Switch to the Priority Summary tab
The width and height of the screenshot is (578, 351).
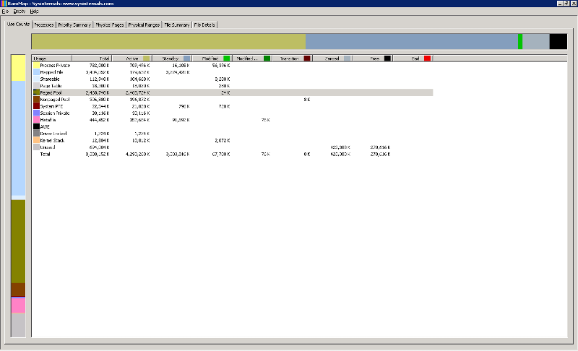74,25
